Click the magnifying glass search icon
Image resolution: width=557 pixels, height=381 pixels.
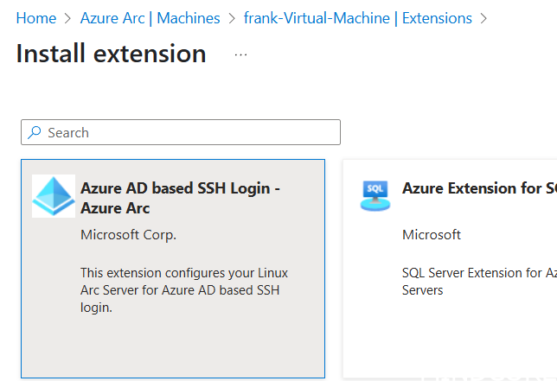(35, 132)
